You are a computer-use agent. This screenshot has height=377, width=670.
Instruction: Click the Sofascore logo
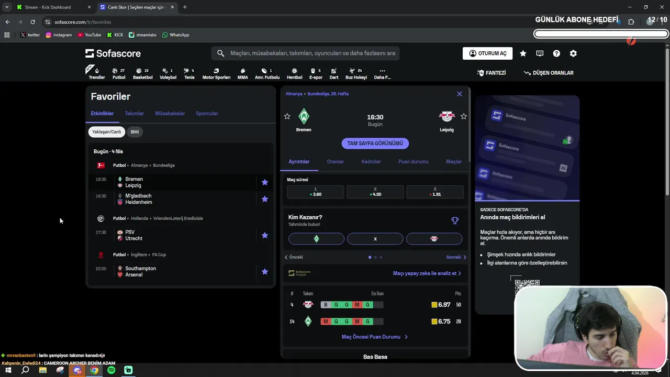click(x=113, y=53)
